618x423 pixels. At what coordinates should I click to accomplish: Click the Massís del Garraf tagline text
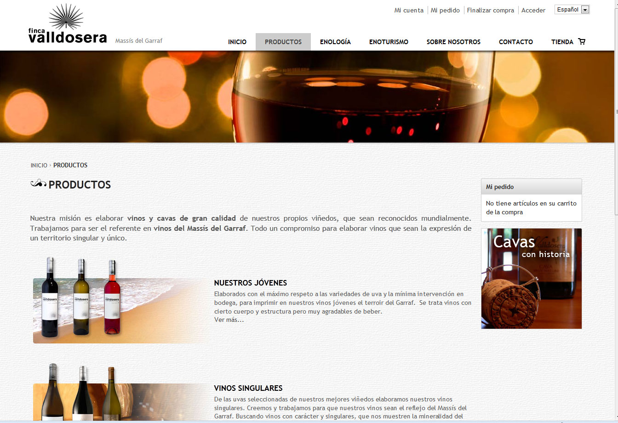[139, 40]
